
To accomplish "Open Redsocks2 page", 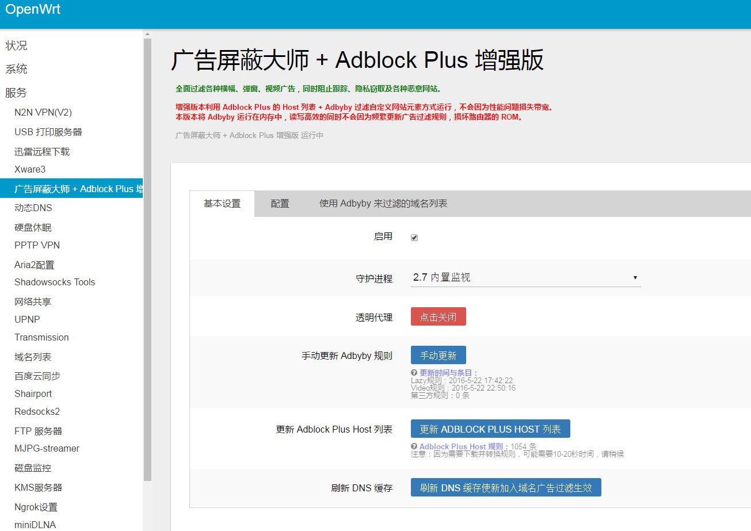I will pyautogui.click(x=37, y=411).
